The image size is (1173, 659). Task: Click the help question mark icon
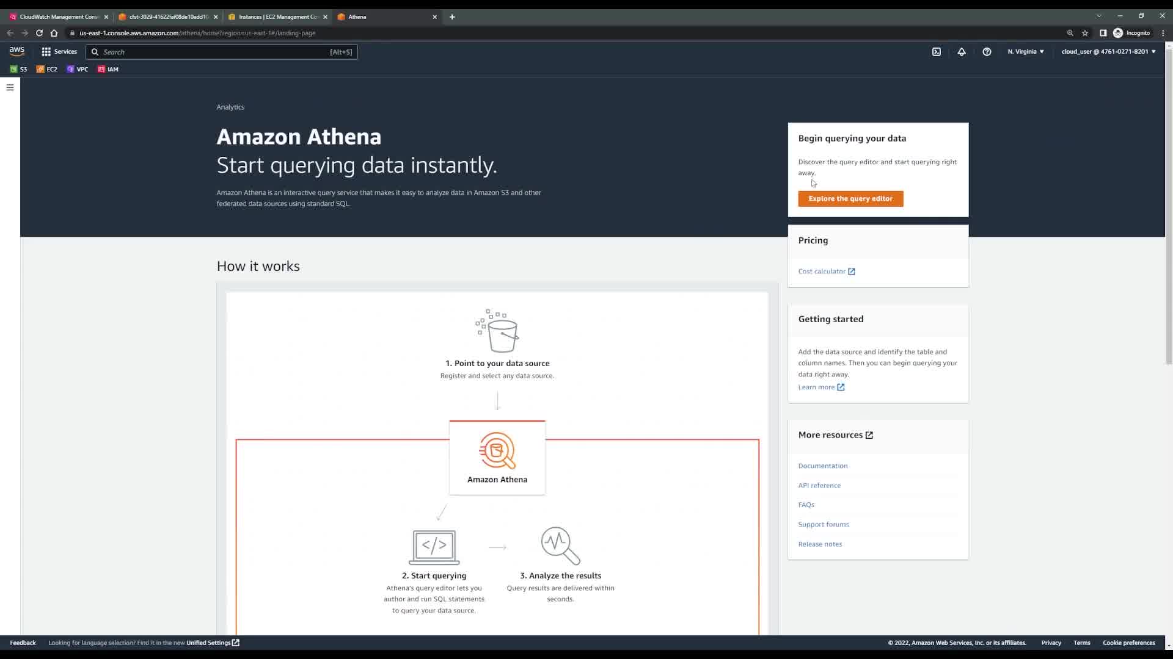coord(987,52)
